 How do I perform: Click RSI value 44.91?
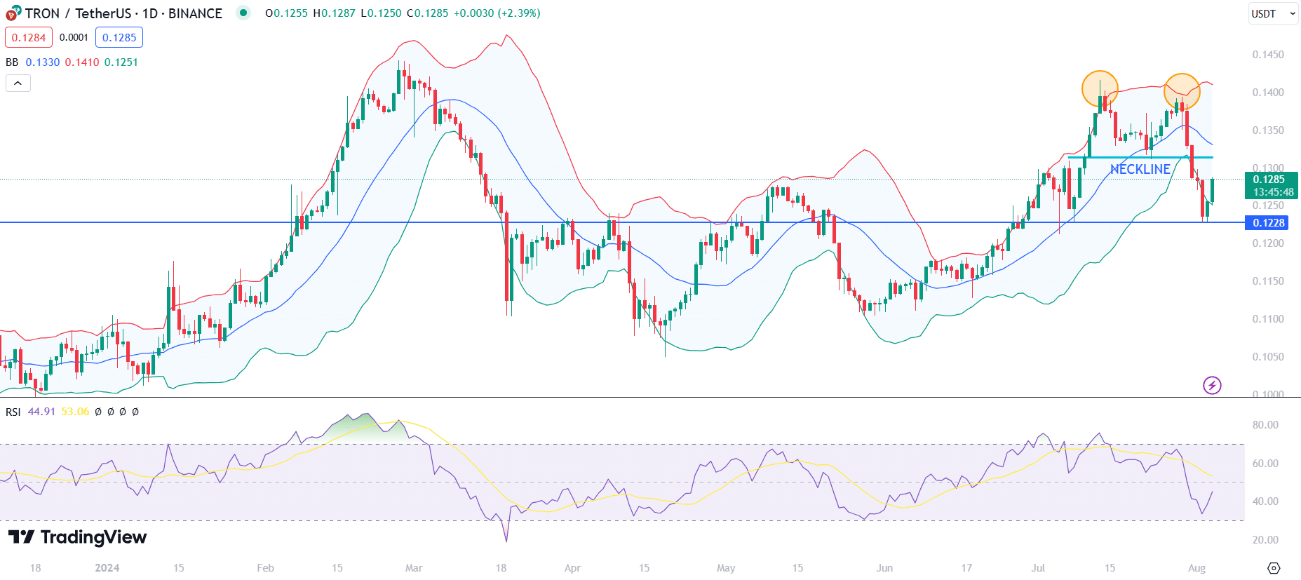pos(41,412)
